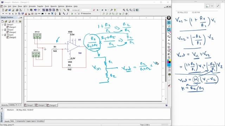Toggle the Design1 root checkbox
Viewport: 225px width, 126px height.
[x=5, y=24]
